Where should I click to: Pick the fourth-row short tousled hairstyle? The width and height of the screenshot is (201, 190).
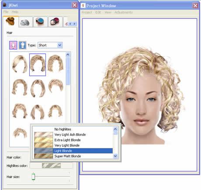pos(20,133)
